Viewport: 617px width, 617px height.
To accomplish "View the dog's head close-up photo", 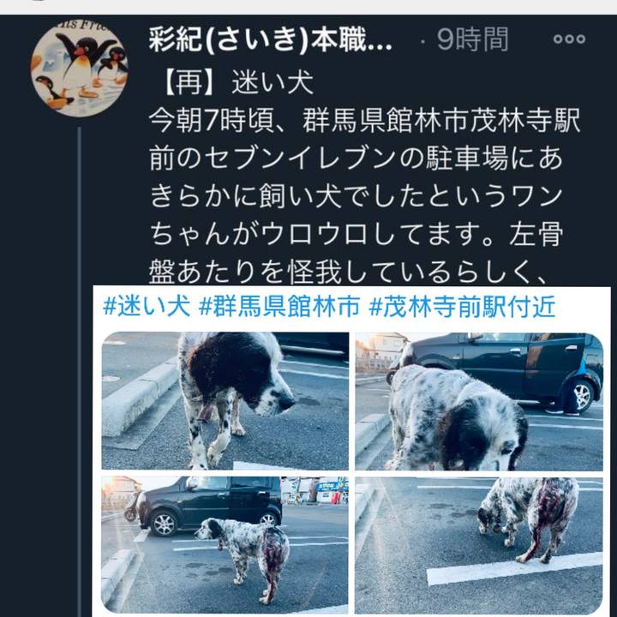I will [x=225, y=401].
